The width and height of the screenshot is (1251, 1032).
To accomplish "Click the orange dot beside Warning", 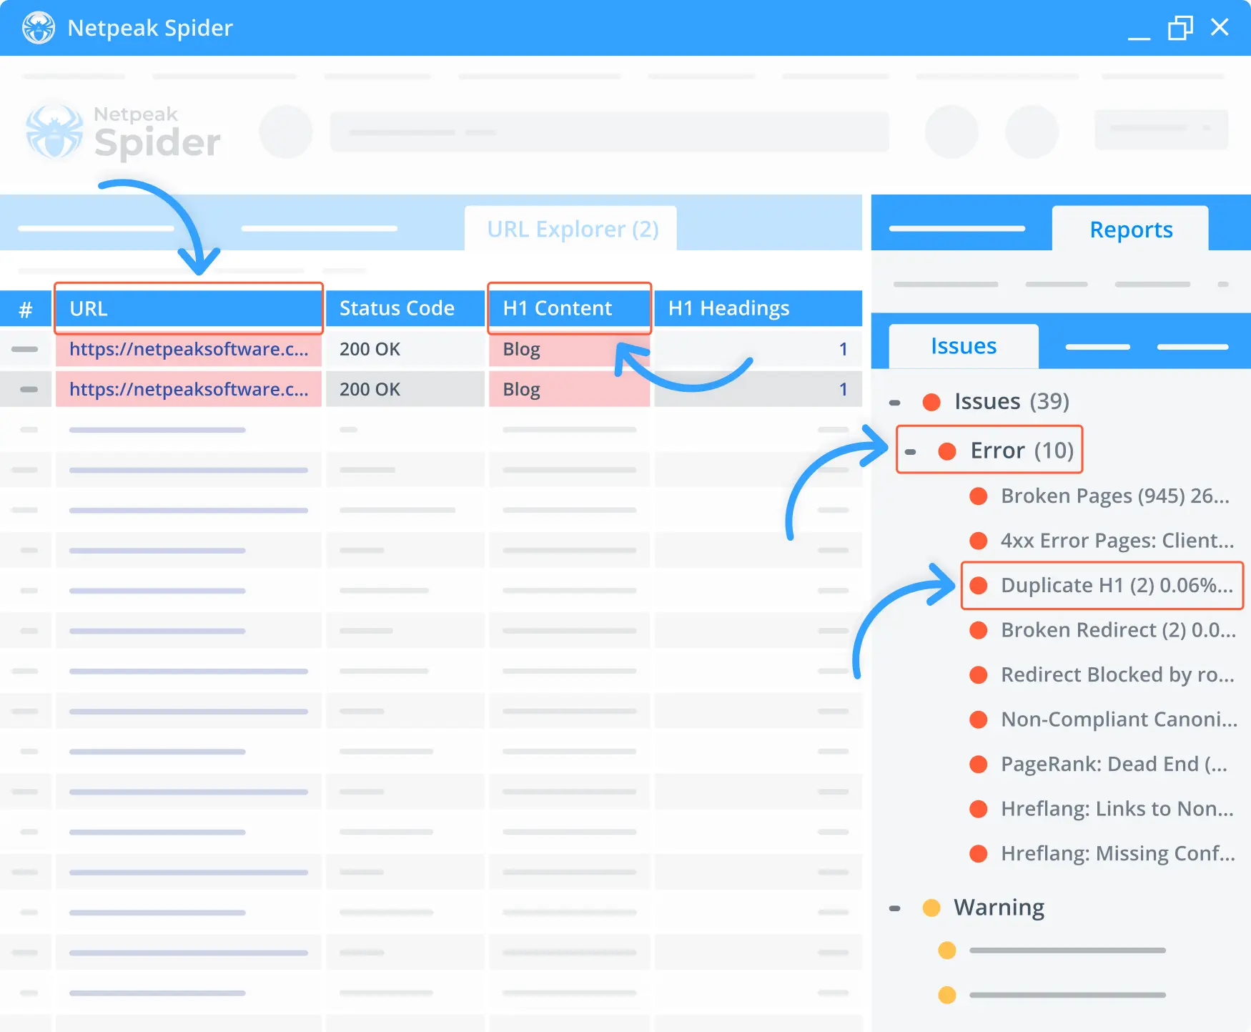I will click(931, 908).
